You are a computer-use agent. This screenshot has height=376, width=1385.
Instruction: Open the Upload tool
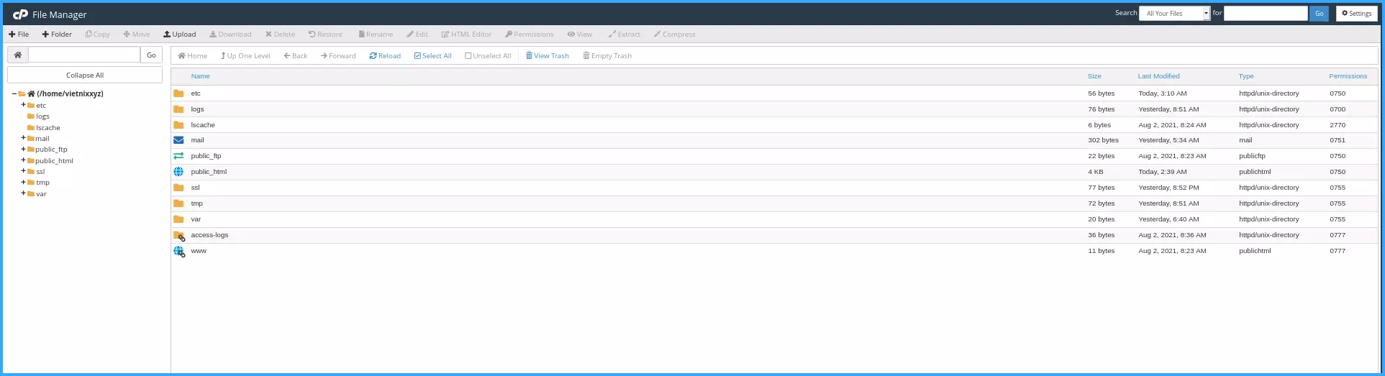180,35
